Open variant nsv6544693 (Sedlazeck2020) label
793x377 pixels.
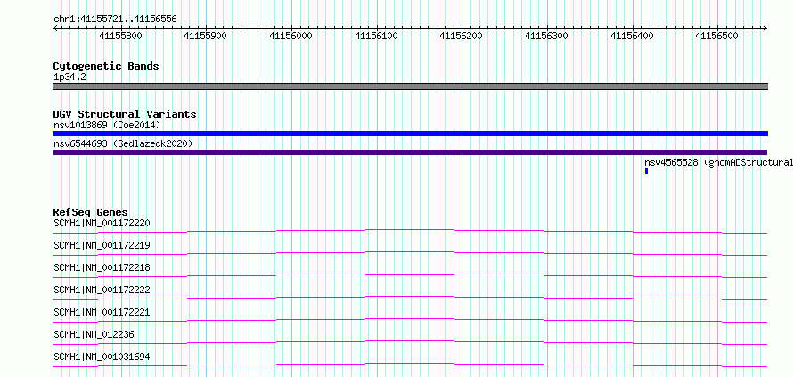click(123, 143)
